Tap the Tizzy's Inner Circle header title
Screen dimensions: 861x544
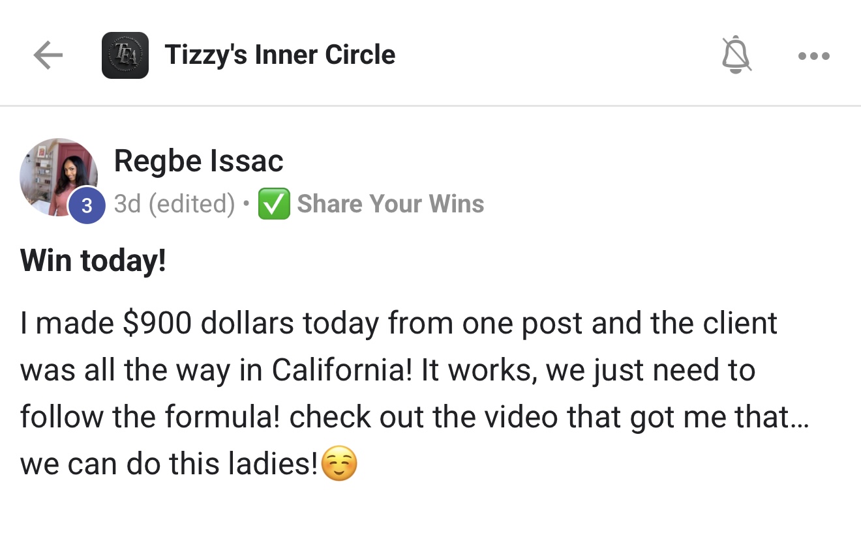pos(280,55)
